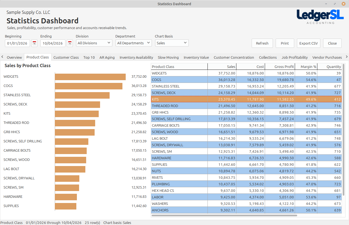Click the LedgerSL Accounting logo
The height and width of the screenshot is (225, 349).
point(320,16)
